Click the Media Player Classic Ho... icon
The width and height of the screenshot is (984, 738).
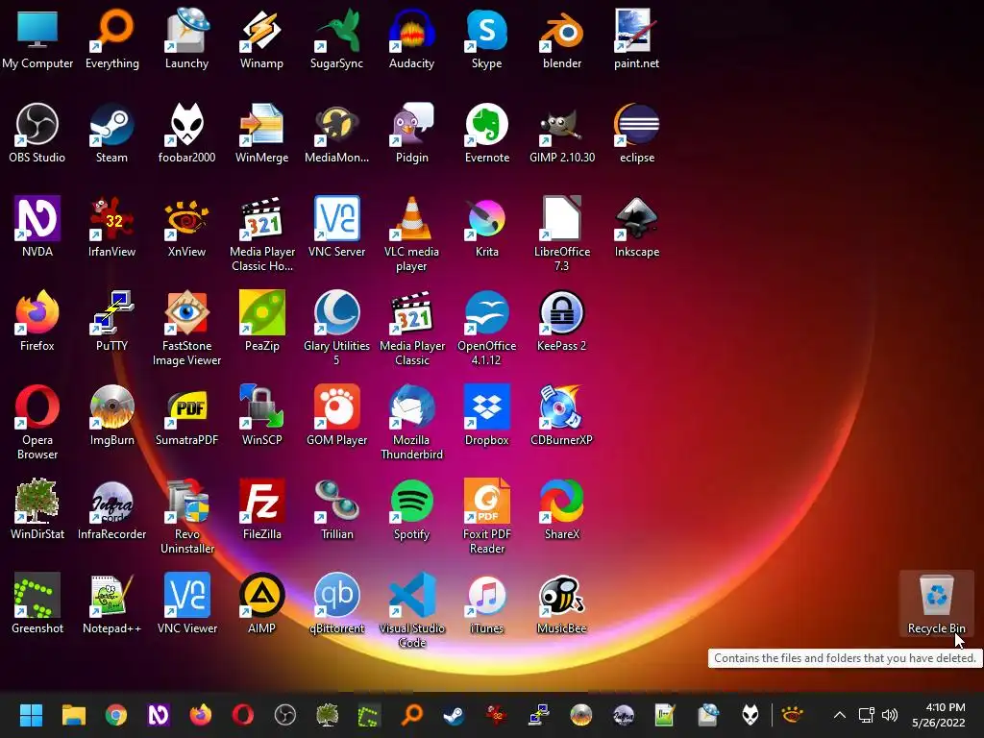point(261,234)
